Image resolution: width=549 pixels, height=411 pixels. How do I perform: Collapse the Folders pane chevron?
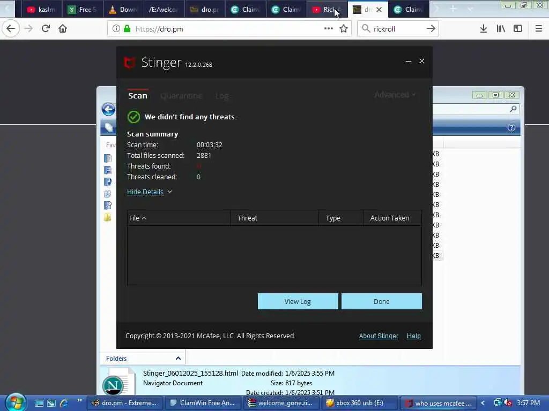[x=178, y=358]
